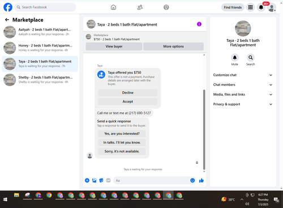
Task: Expand Chat members section
Action: (x=243, y=84)
